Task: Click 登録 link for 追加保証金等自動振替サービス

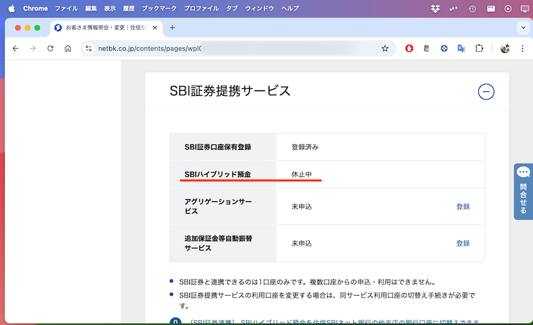Action: pos(463,243)
